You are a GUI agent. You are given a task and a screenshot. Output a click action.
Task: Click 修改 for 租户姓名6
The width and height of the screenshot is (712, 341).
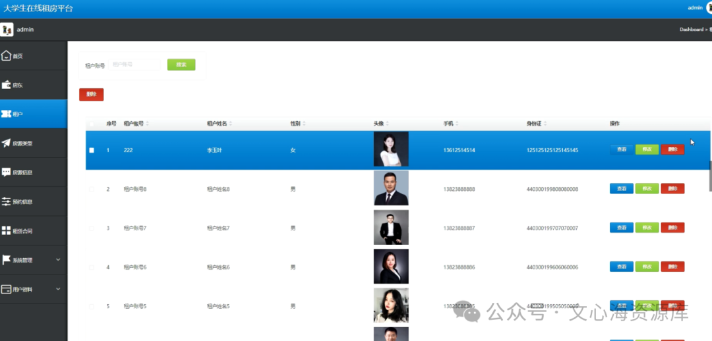coord(647,267)
